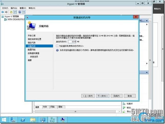Collapse the top Actions section arrow
The image size is (165, 124).
[147, 21]
